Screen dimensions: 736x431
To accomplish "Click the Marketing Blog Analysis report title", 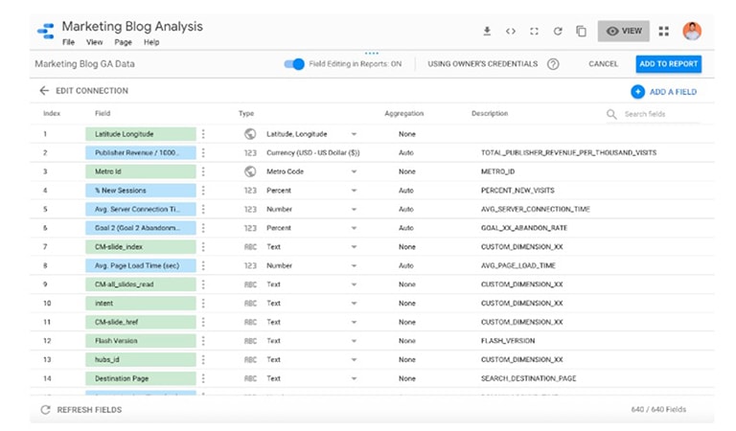I will tap(132, 26).
